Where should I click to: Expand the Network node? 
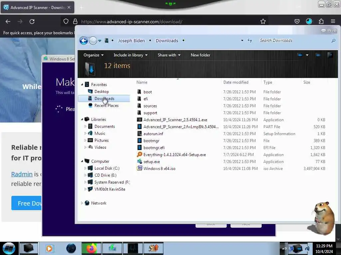pos(82,203)
